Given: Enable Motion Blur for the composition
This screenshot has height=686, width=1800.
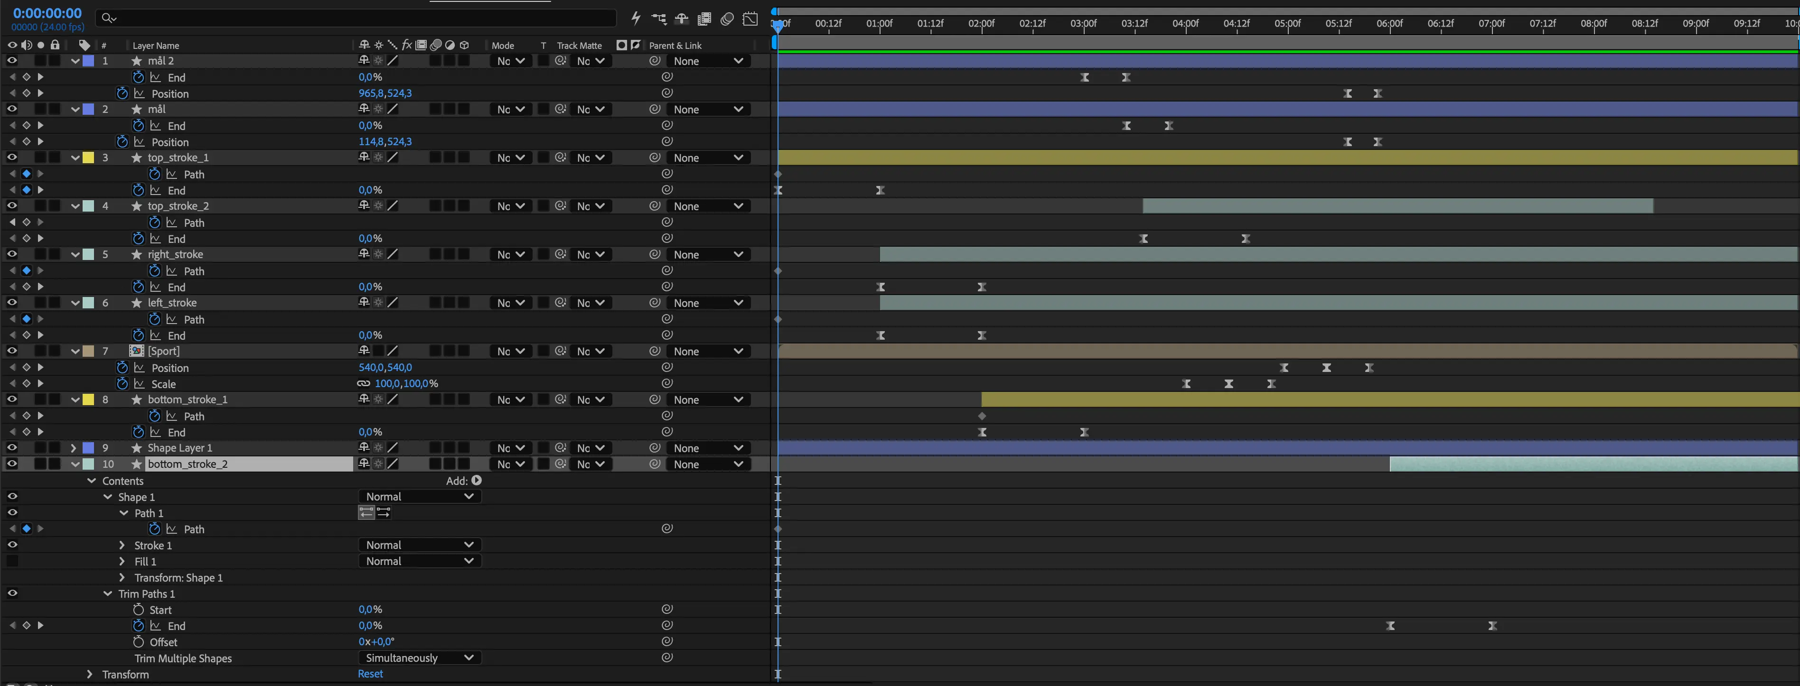Looking at the screenshot, I should pyautogui.click(x=727, y=19).
